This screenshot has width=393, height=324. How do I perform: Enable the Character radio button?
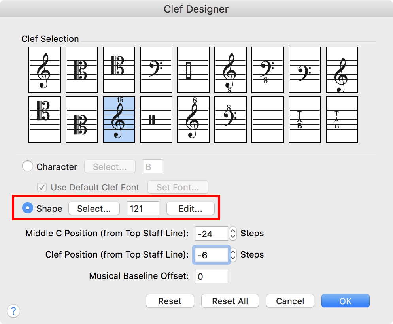(28, 167)
